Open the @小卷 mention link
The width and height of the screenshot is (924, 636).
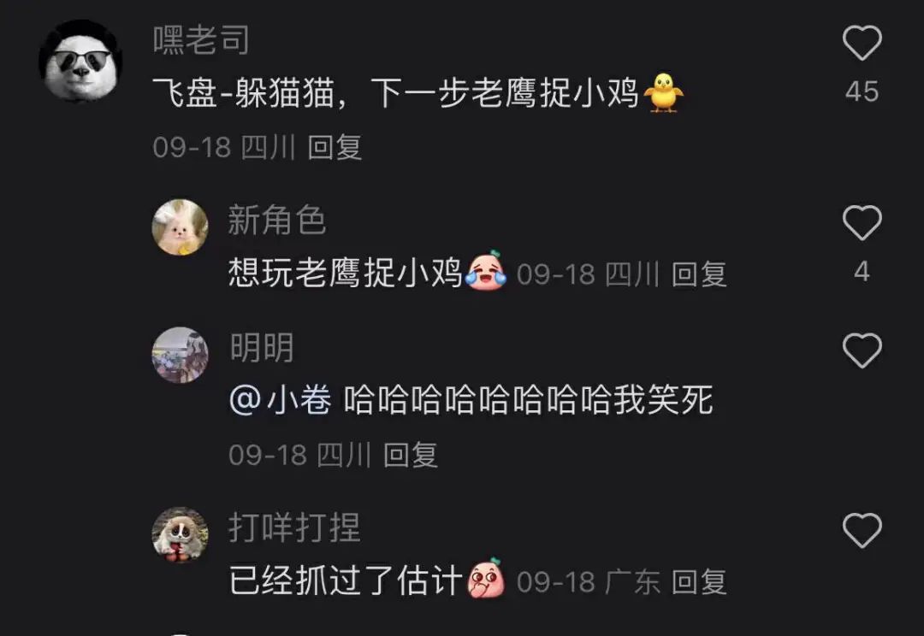click(x=280, y=400)
